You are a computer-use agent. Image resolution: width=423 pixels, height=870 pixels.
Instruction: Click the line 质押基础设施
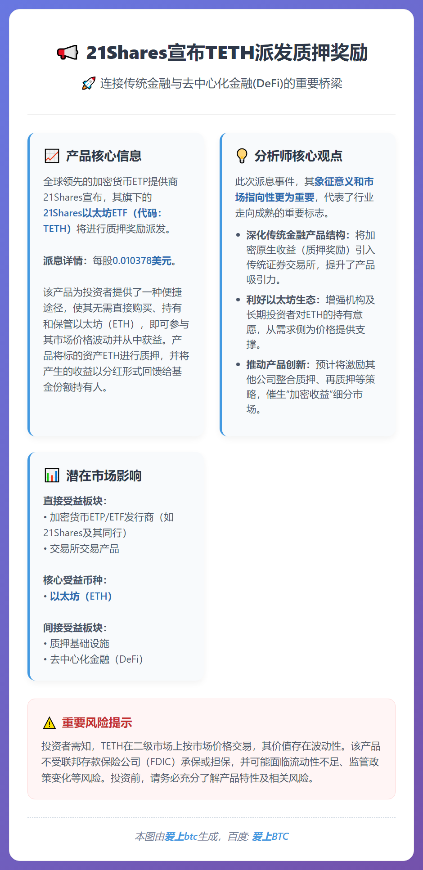click(x=76, y=644)
